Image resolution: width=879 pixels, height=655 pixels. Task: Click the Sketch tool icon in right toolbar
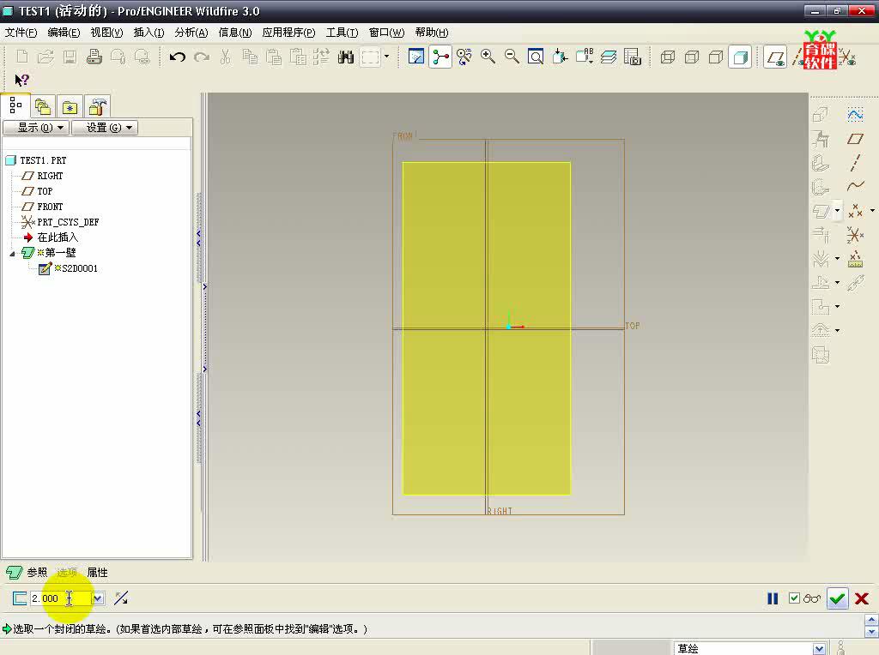click(x=856, y=115)
